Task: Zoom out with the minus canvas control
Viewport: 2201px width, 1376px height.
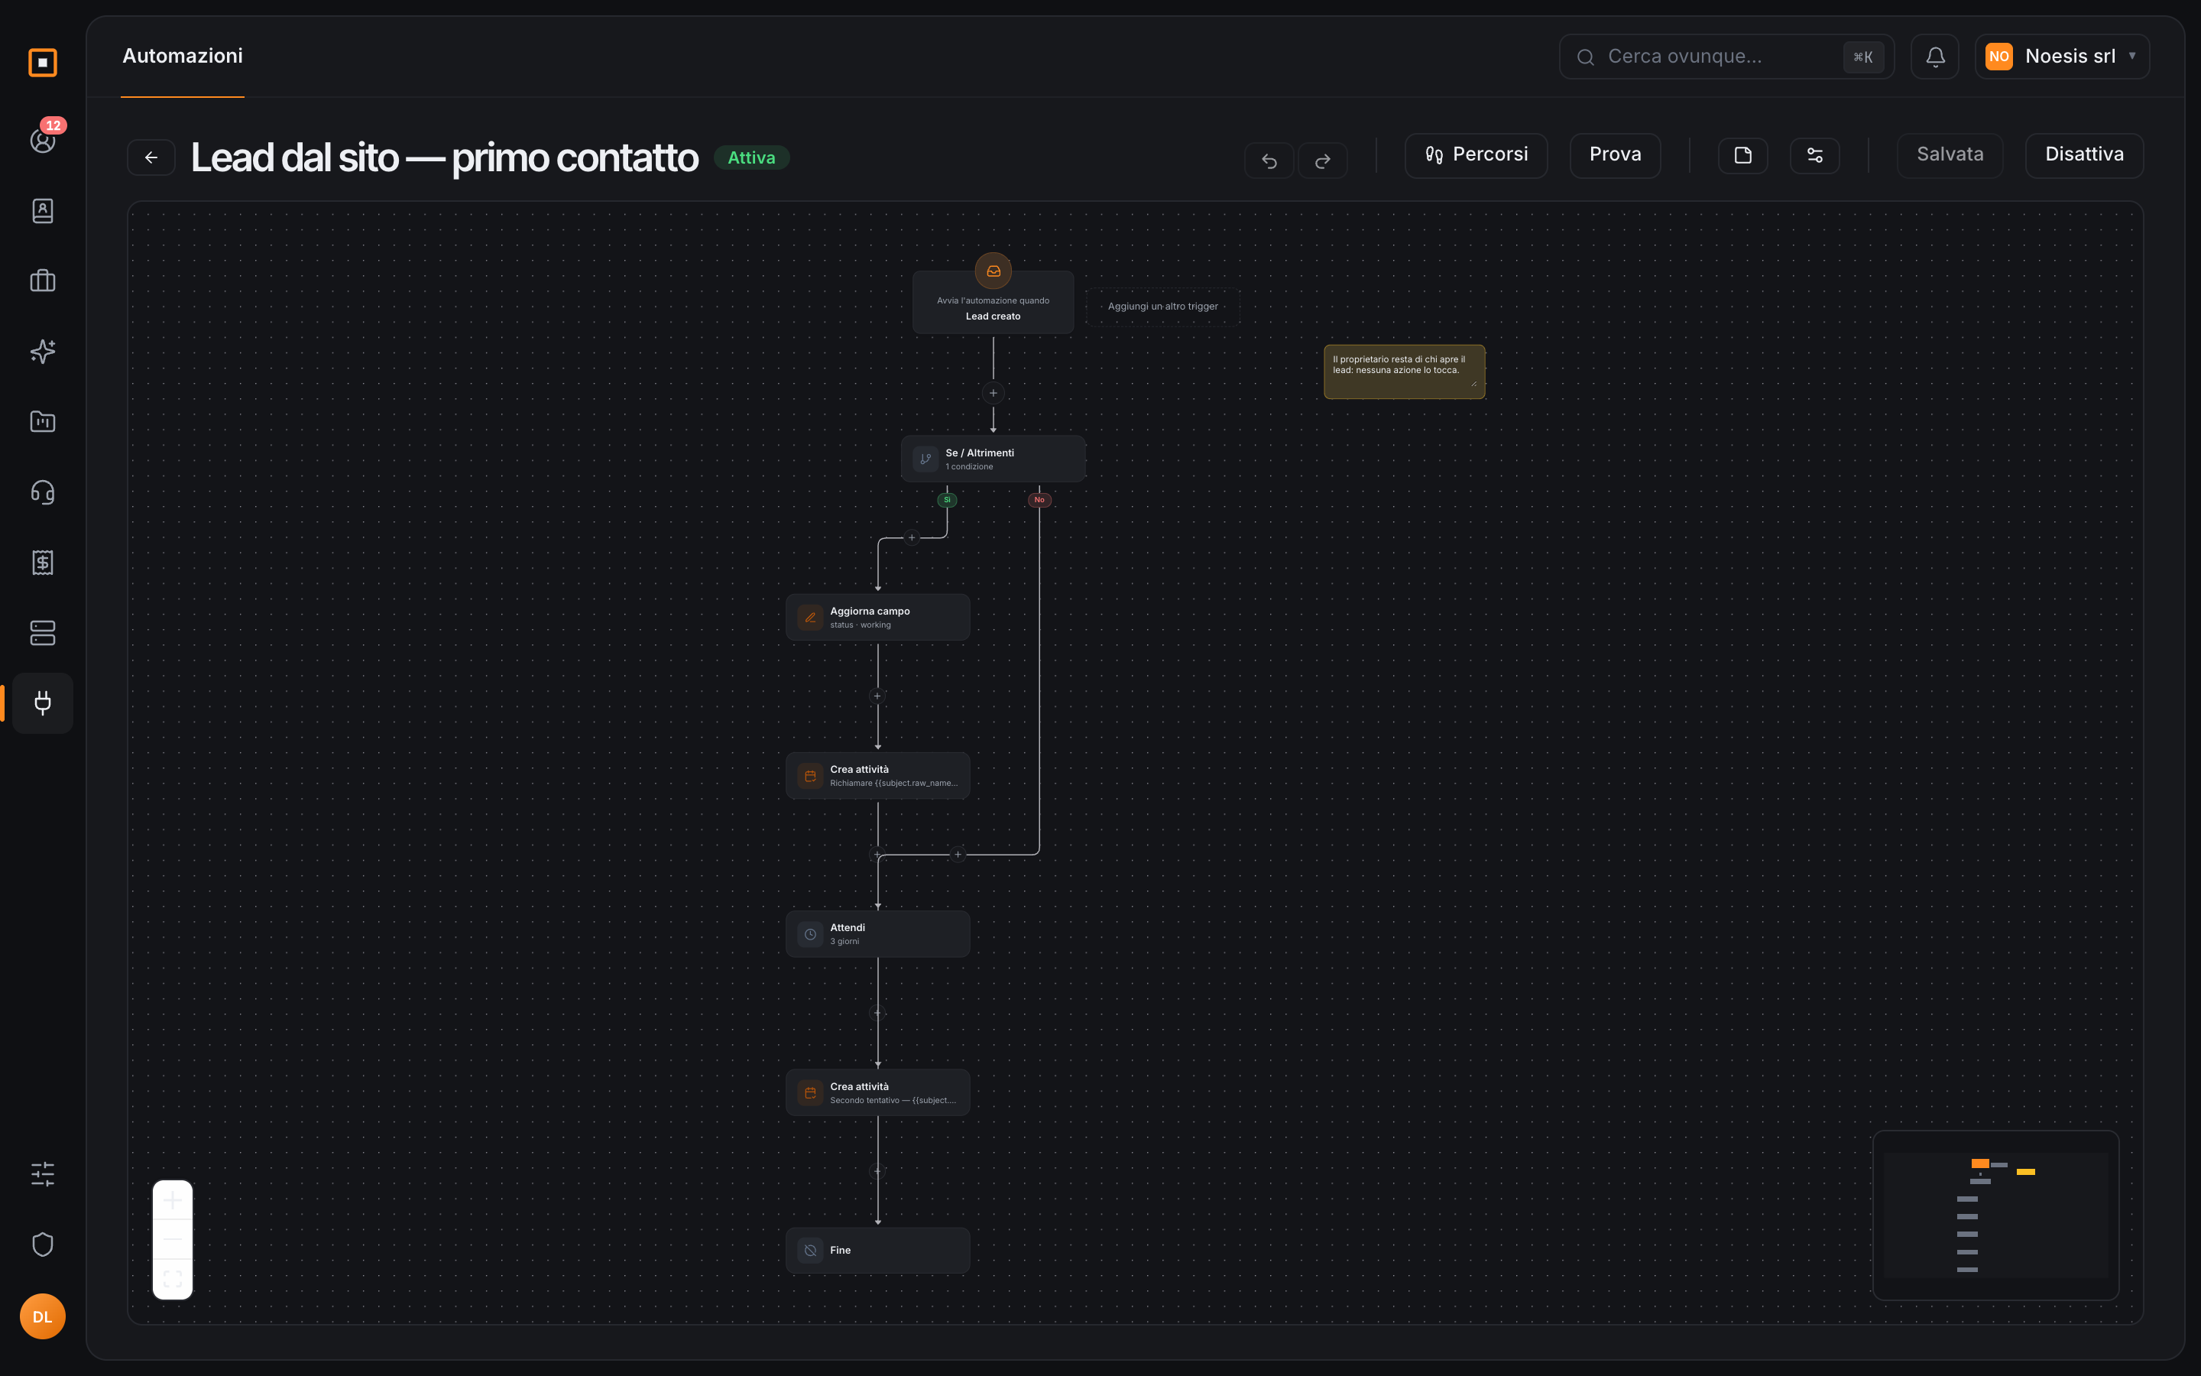Action: click(x=173, y=1239)
